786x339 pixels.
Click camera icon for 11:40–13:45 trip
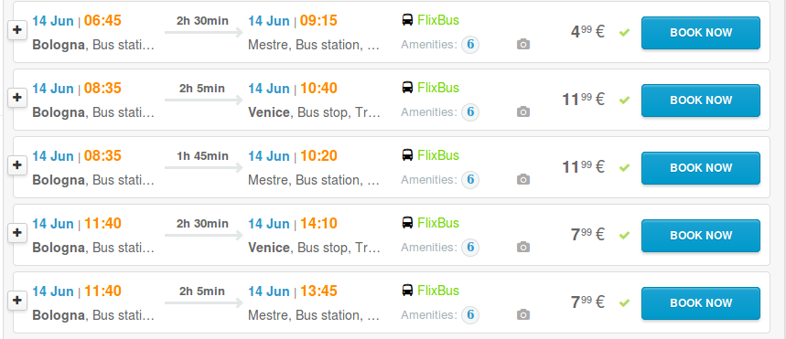[522, 315]
